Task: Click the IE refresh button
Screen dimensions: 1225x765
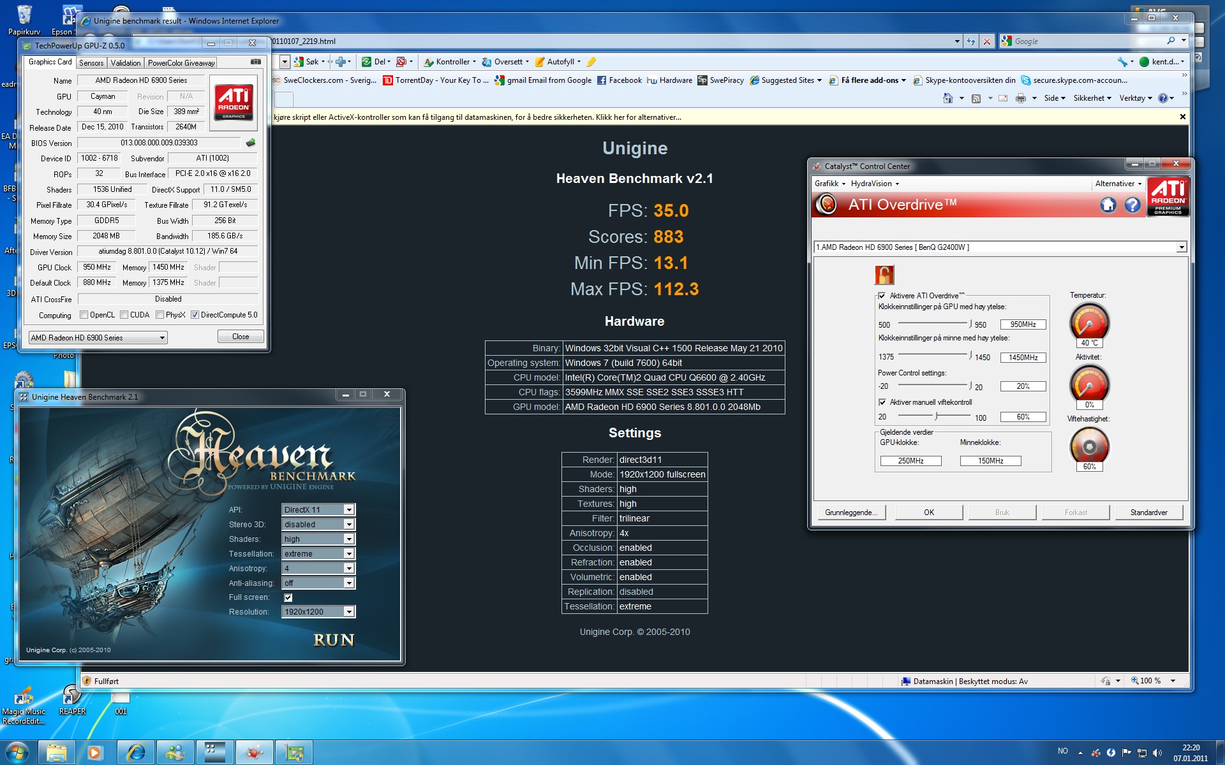Action: 971,41
